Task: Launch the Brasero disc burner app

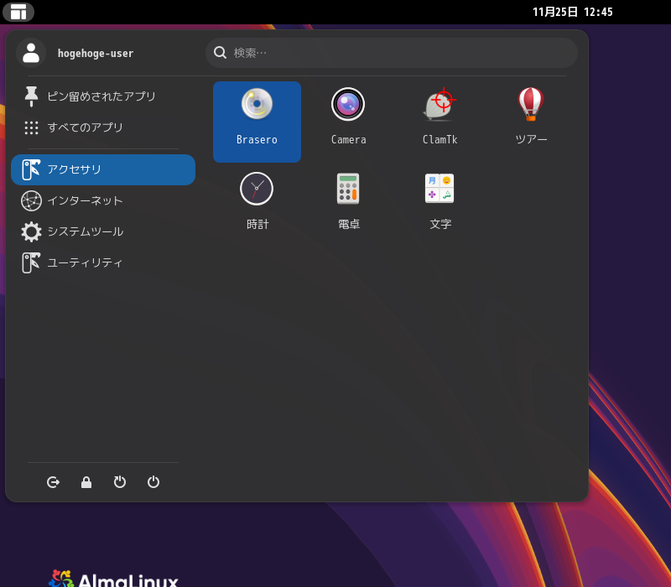Action: (257, 122)
